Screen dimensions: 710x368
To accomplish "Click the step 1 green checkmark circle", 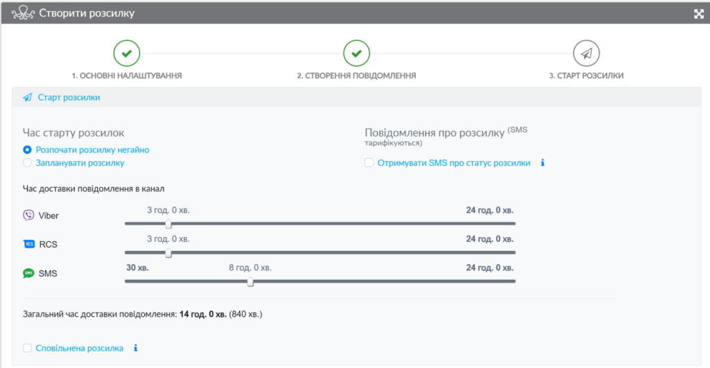I will (127, 53).
